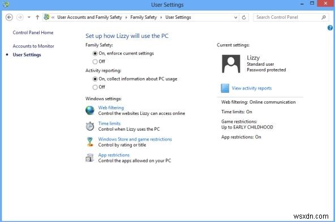Open the Time limits link
Image resolution: width=335 pixels, height=222 pixels.
coord(109,123)
